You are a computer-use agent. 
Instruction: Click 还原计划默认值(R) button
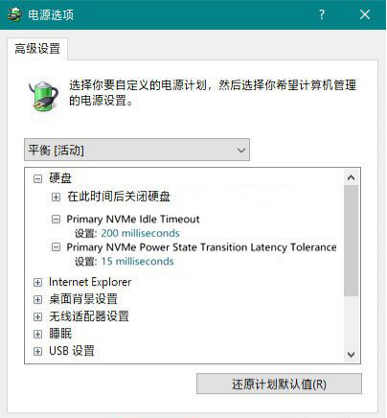(x=279, y=383)
